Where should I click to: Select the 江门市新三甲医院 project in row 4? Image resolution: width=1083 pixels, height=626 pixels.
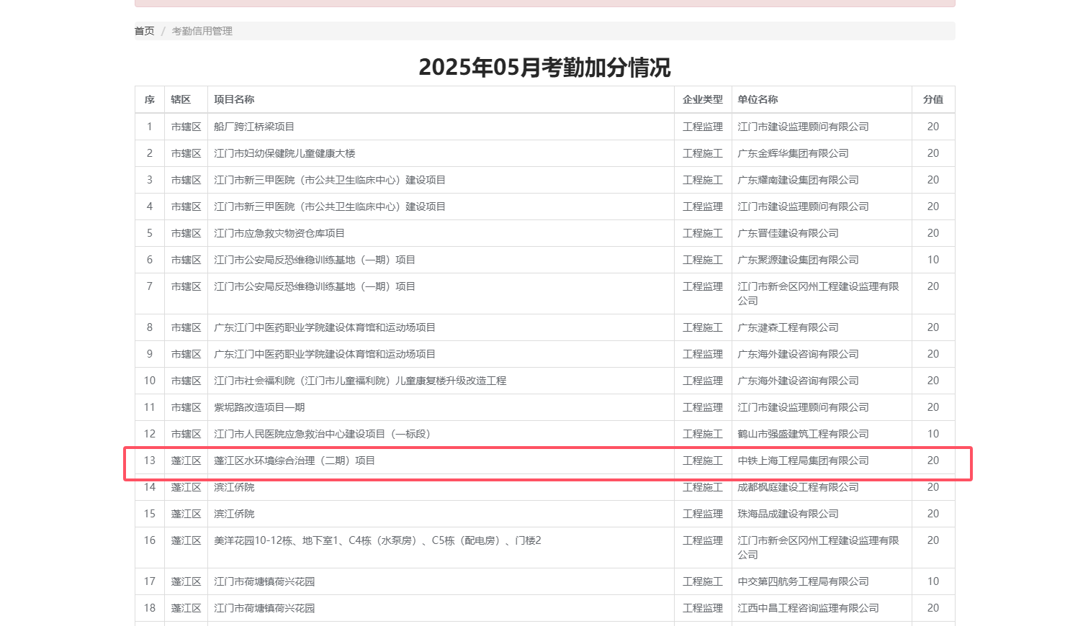[330, 207]
